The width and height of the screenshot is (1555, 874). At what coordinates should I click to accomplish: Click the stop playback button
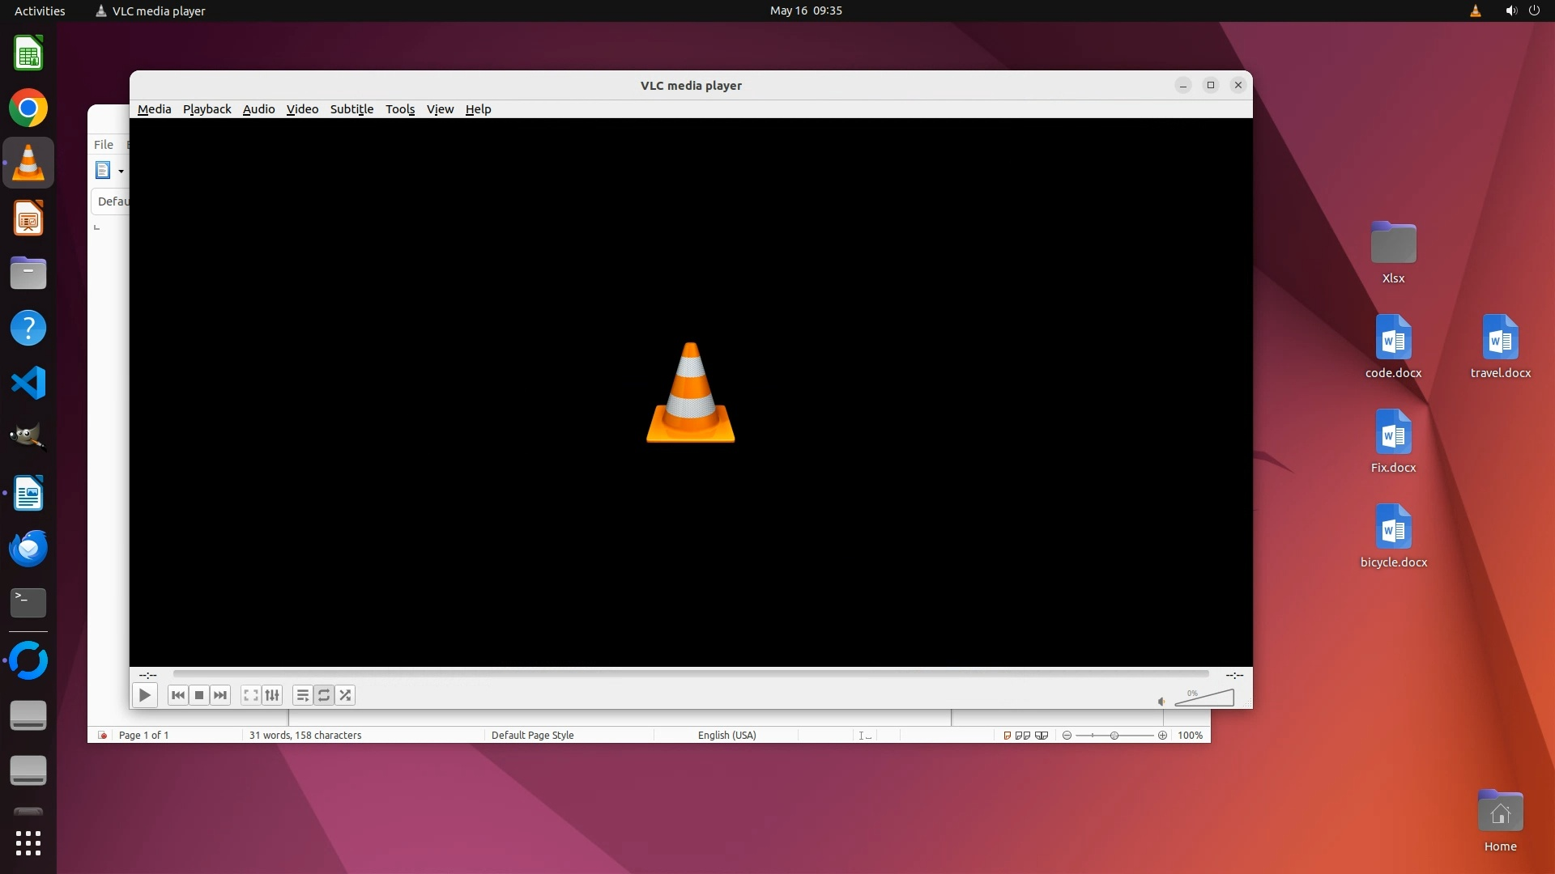[x=199, y=695]
